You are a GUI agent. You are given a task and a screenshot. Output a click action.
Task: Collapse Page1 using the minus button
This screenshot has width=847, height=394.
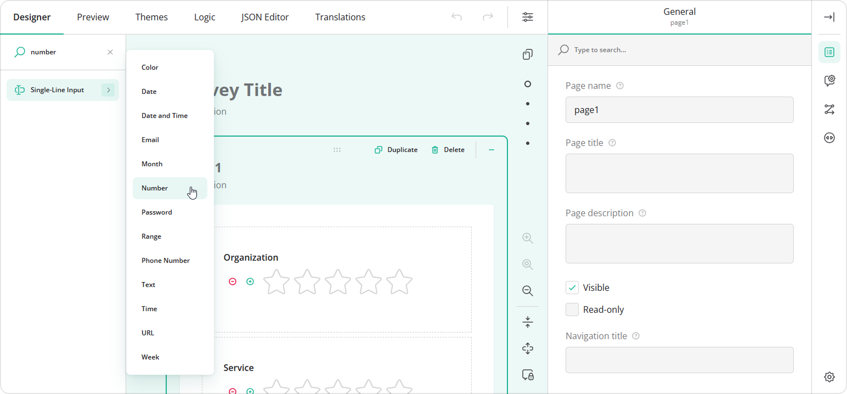(x=491, y=149)
